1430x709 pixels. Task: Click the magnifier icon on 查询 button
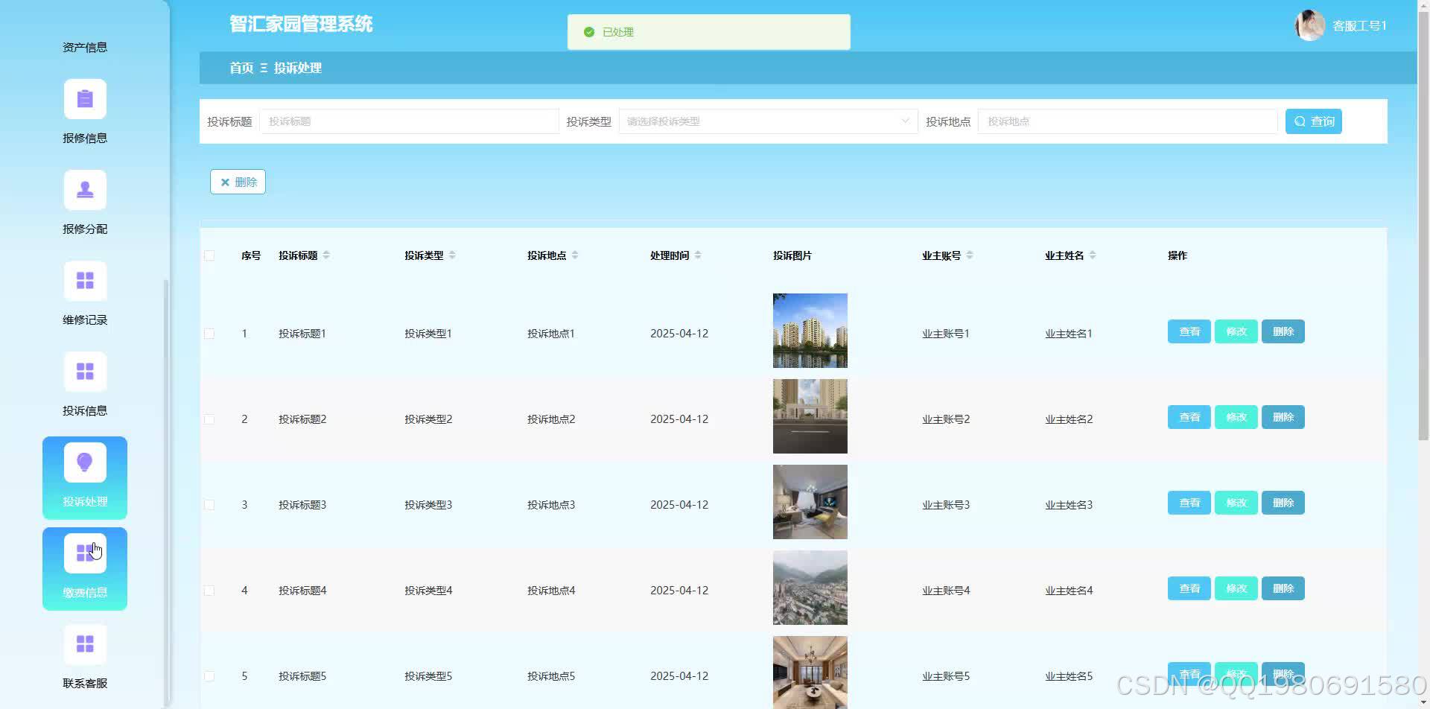coord(1300,121)
